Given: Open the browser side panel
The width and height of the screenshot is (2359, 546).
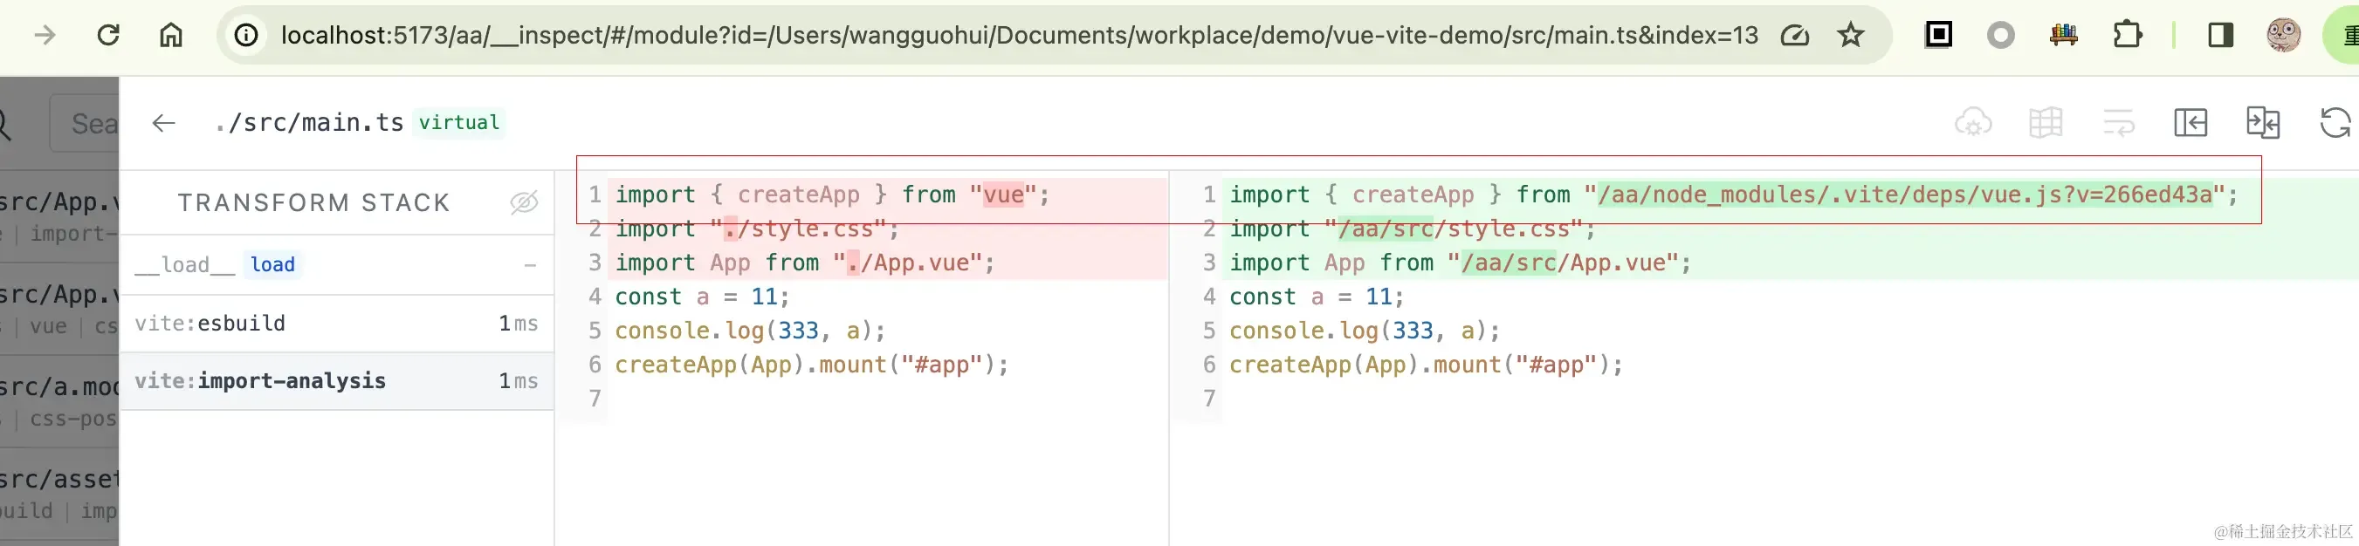Looking at the screenshot, I should click(x=2221, y=36).
